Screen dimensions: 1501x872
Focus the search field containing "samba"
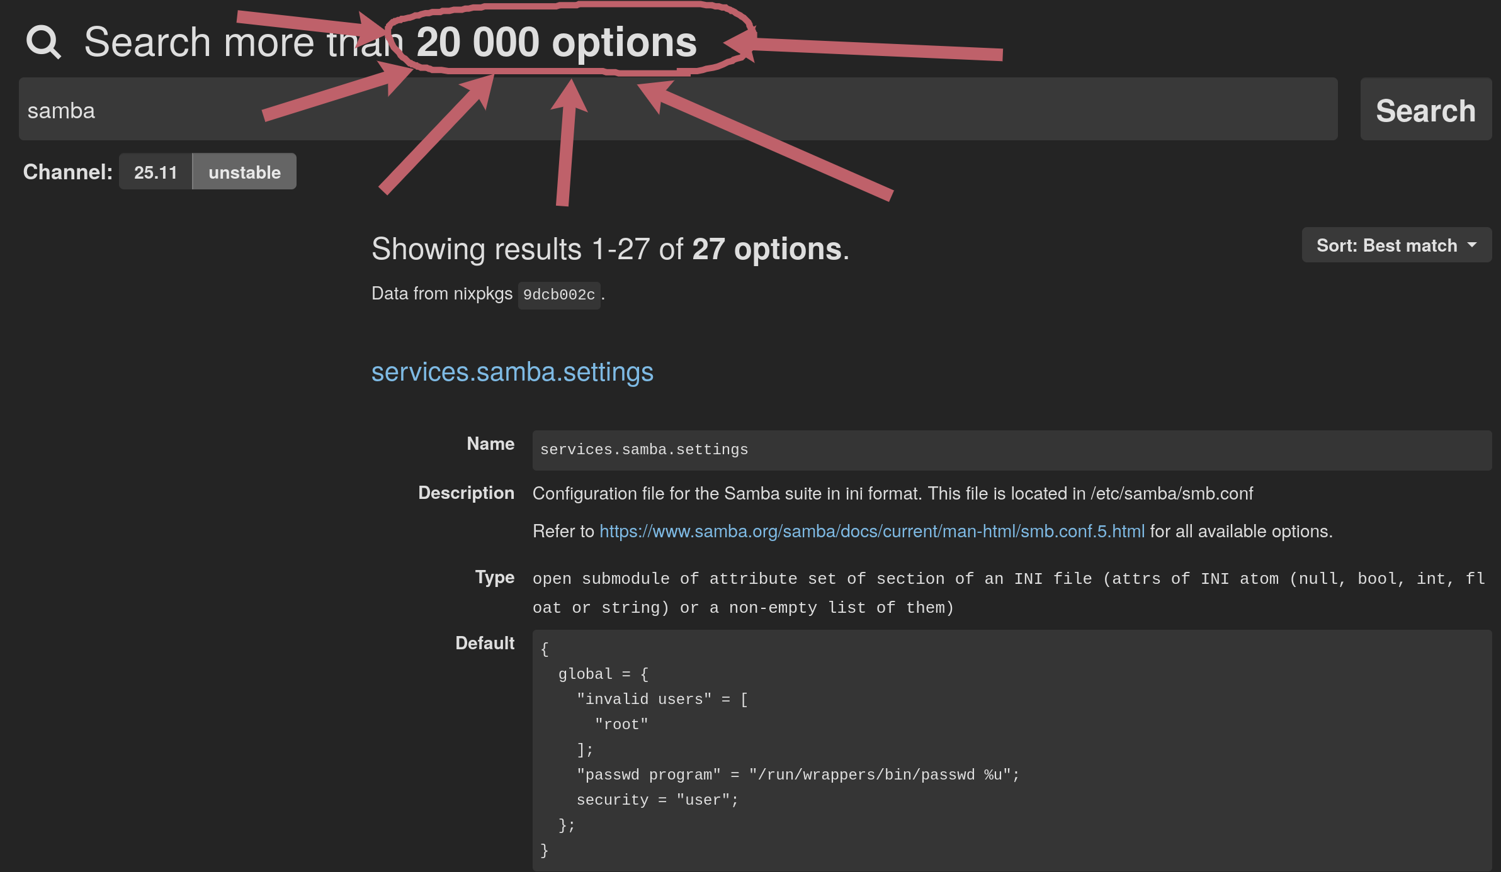[677, 109]
